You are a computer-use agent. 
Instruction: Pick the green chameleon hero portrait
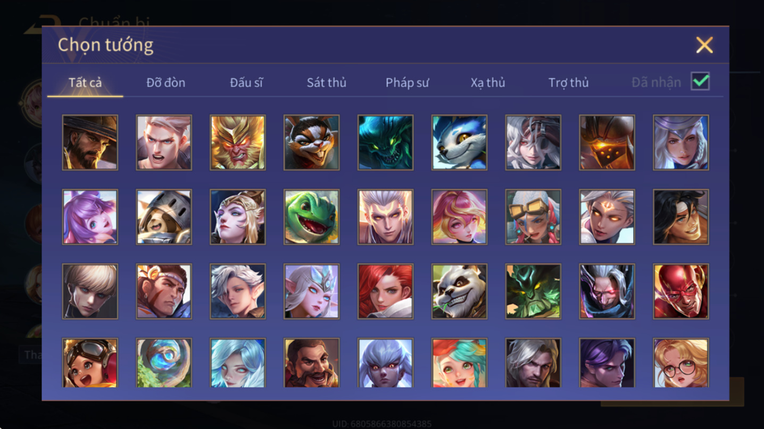311,217
